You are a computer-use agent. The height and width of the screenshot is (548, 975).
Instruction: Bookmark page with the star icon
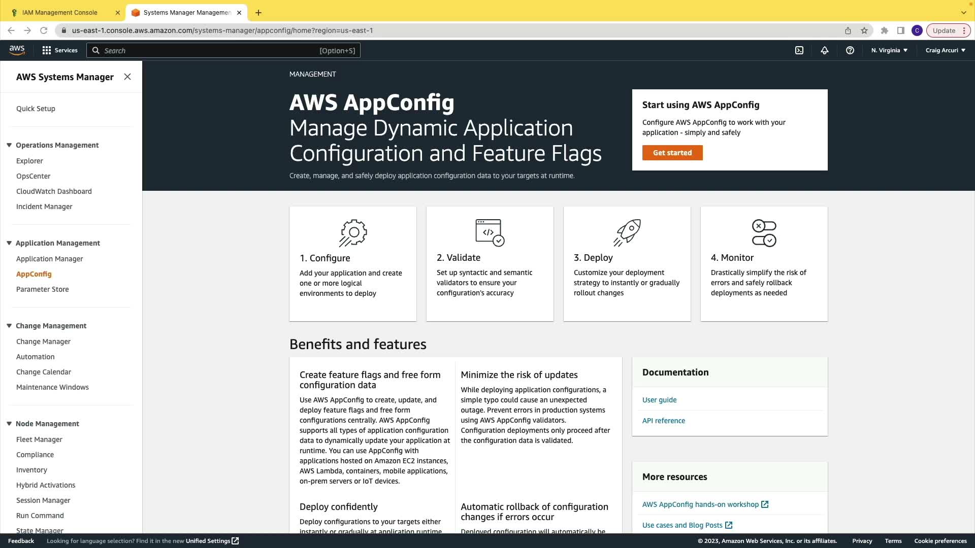864,30
